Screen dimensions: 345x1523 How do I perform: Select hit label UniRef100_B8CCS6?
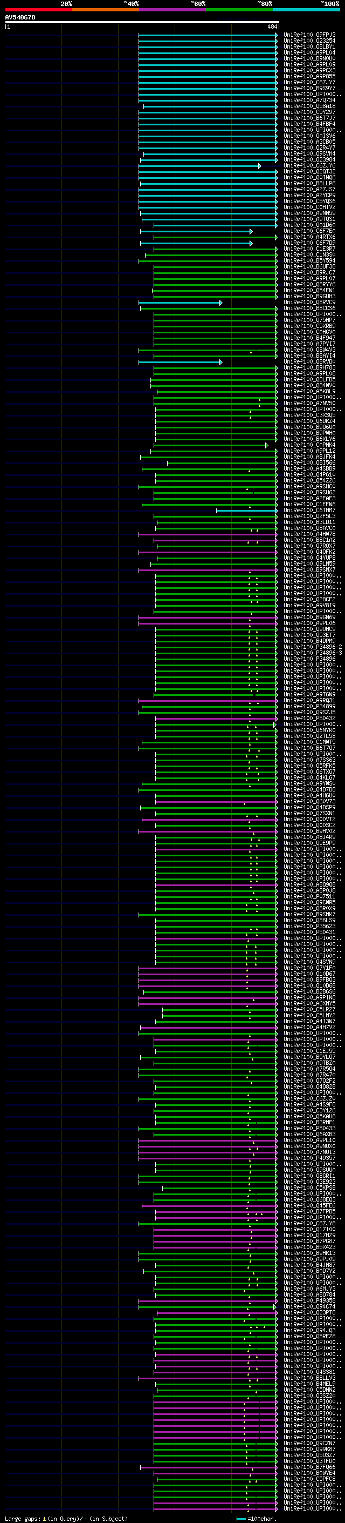(309, 308)
